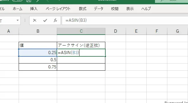This screenshot has width=188, height=103.
Task: Click the cell containing 0.75
Action: click(38, 67)
